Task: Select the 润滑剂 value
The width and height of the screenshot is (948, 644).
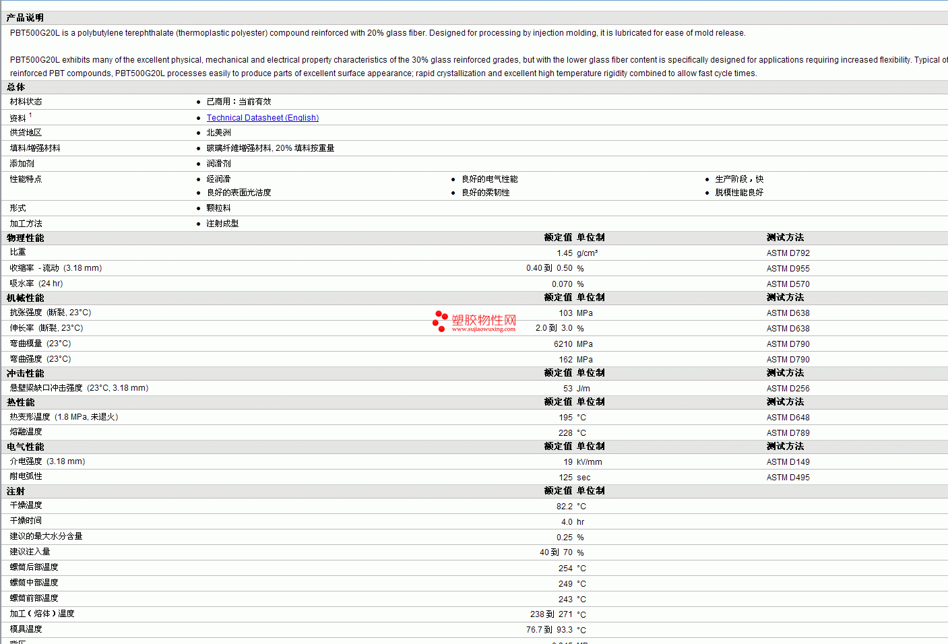Action: coord(218,164)
